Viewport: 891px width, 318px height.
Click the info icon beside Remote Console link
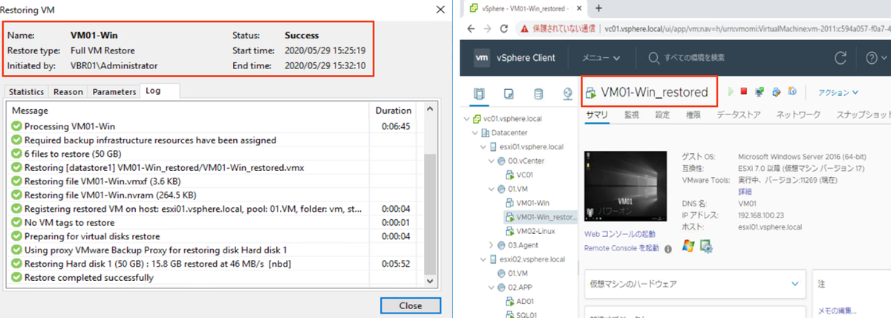668,249
